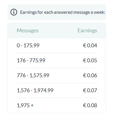Image resolution: width=113 pixels, height=121 pixels.
Task: Click the € 0.06 earnings value
Action: point(90,75)
